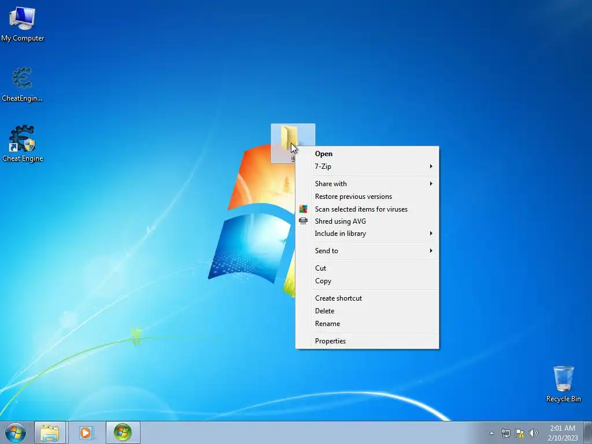
Task: Click the active Windows logo taskbar button
Action: coord(123,432)
